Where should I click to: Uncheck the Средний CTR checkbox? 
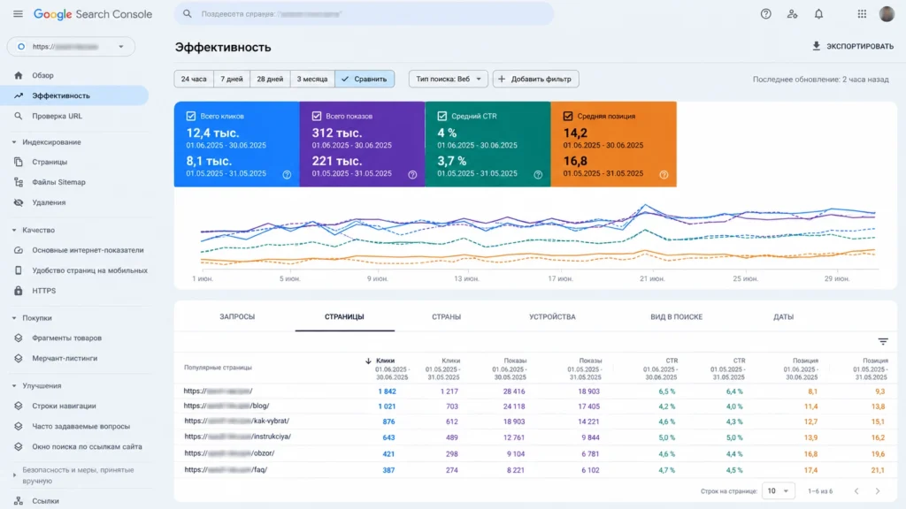[442, 116]
